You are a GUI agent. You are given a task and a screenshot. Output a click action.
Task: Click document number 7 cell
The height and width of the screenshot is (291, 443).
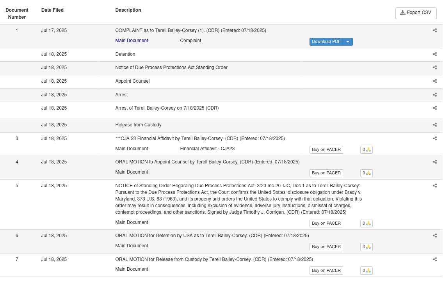pos(17,259)
